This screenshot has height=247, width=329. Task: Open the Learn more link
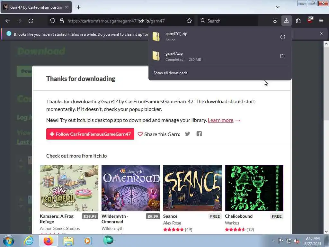pyautogui.click(x=220, y=120)
